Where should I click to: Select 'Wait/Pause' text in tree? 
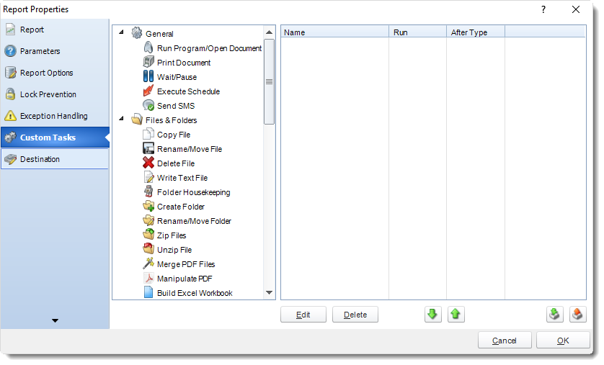177,77
